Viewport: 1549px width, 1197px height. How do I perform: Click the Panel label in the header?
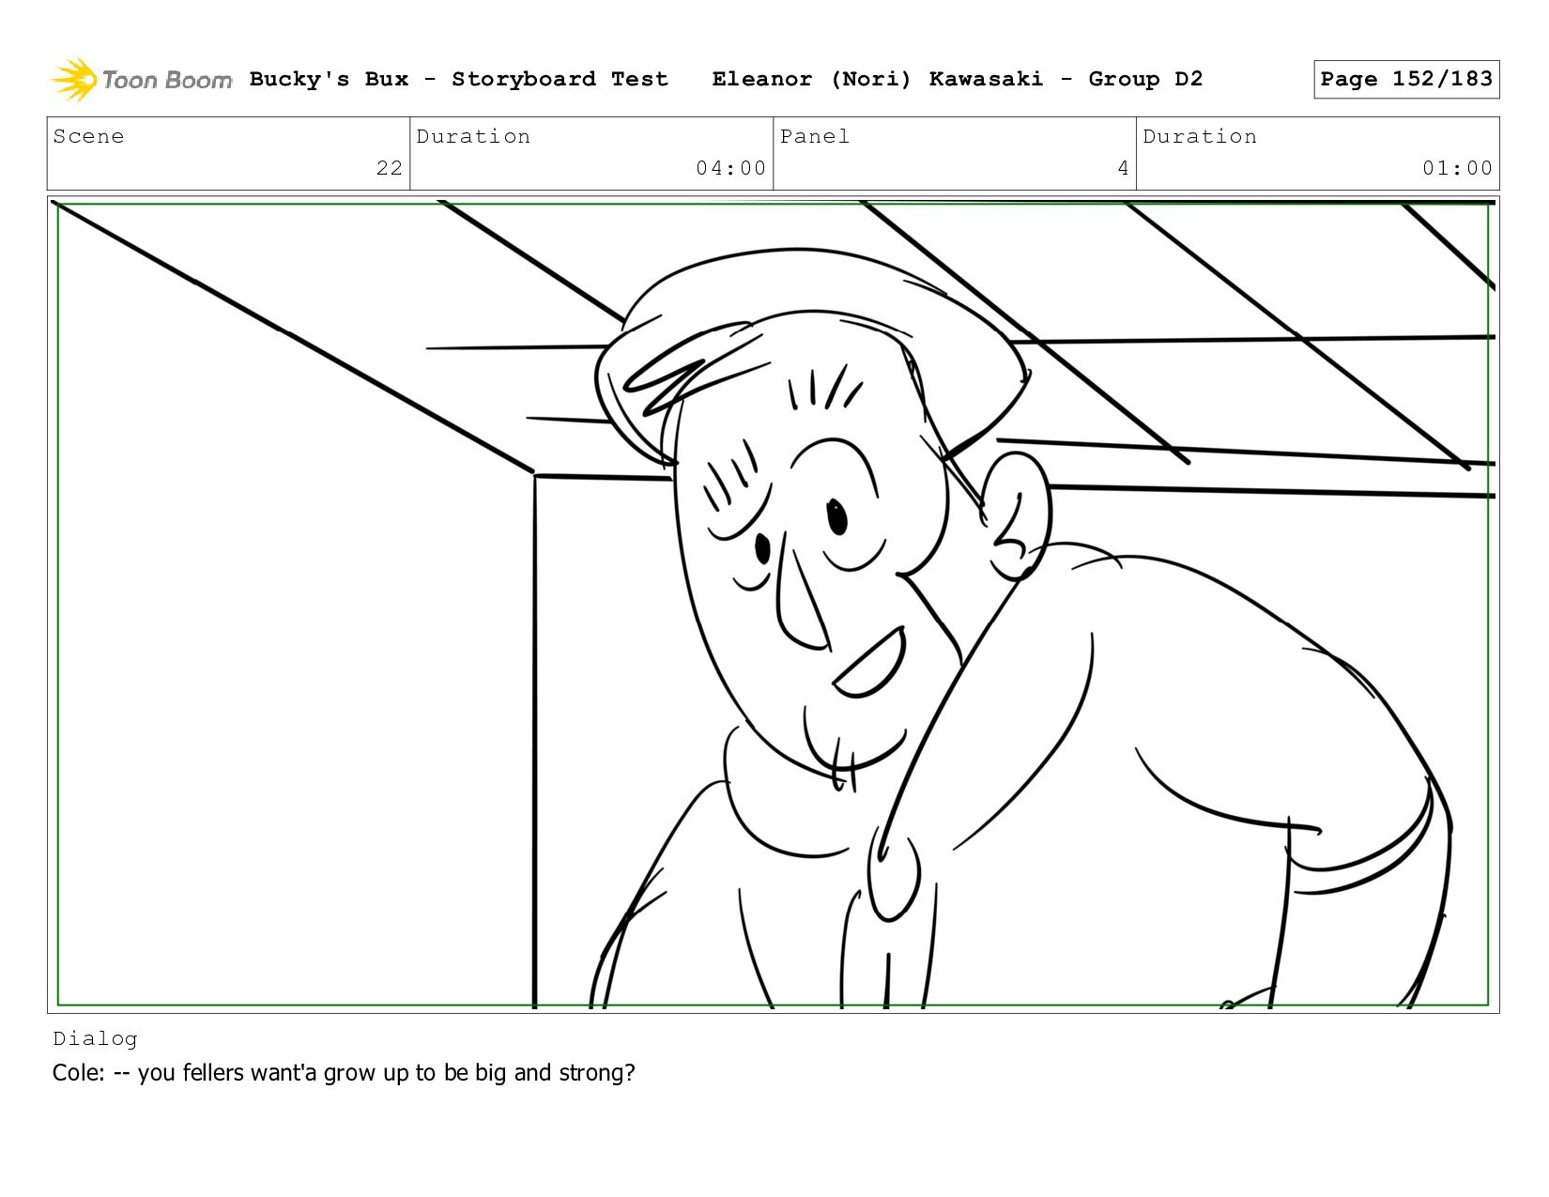(814, 137)
